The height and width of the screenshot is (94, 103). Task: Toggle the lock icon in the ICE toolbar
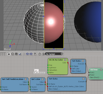(x=9, y=54)
